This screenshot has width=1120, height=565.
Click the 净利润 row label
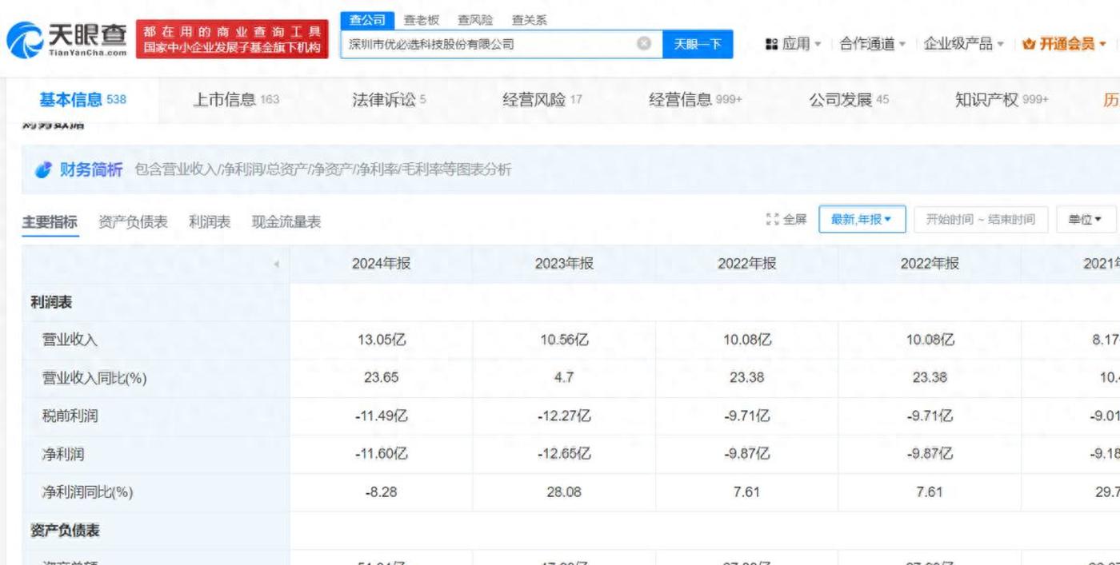pos(62,454)
